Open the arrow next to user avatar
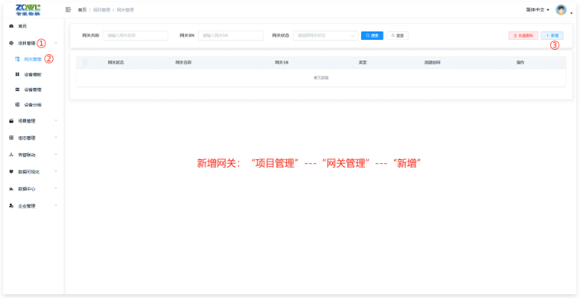The width and height of the screenshot is (581, 298). [571, 13]
